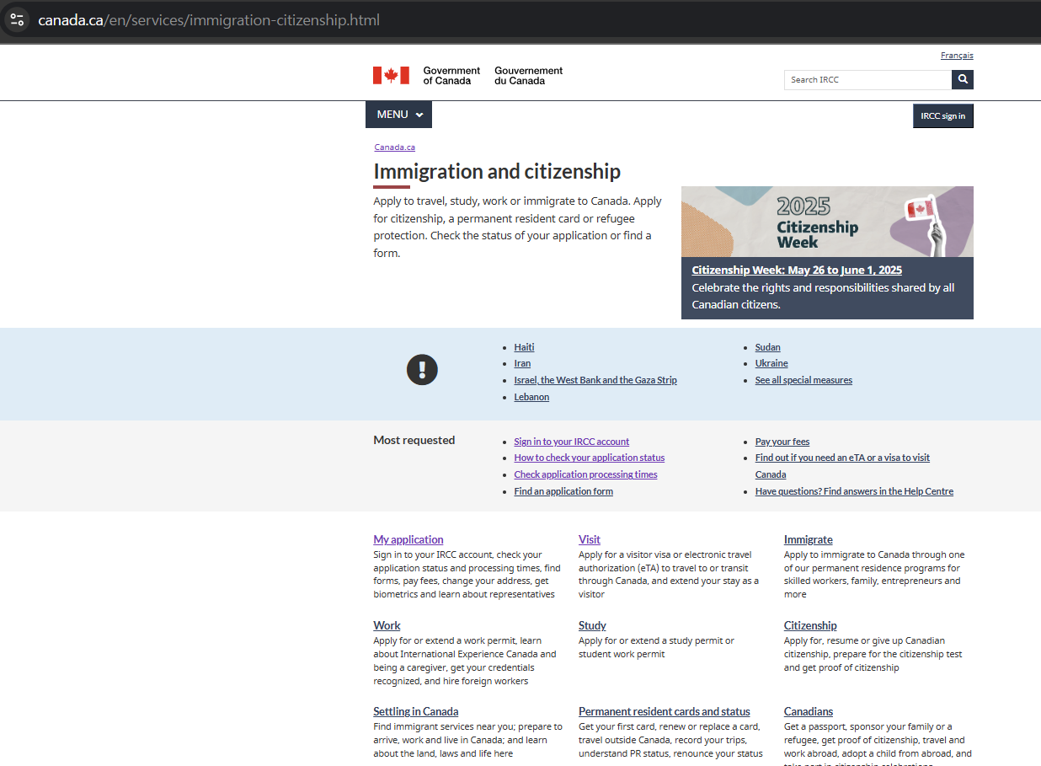Open Citizenship Week: May 26 to June 1 link
This screenshot has height=766, width=1041.
[x=797, y=271]
